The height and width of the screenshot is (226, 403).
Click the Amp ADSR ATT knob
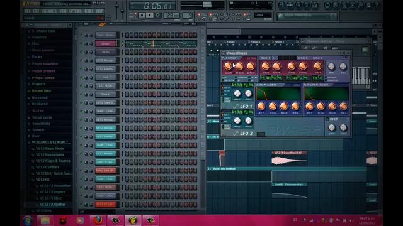point(261,106)
